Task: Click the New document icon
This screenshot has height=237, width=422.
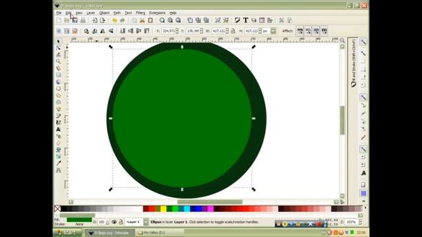Action: click(x=59, y=20)
